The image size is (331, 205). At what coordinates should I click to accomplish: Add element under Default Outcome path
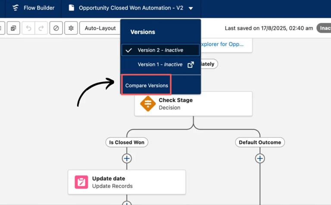pos(260,158)
